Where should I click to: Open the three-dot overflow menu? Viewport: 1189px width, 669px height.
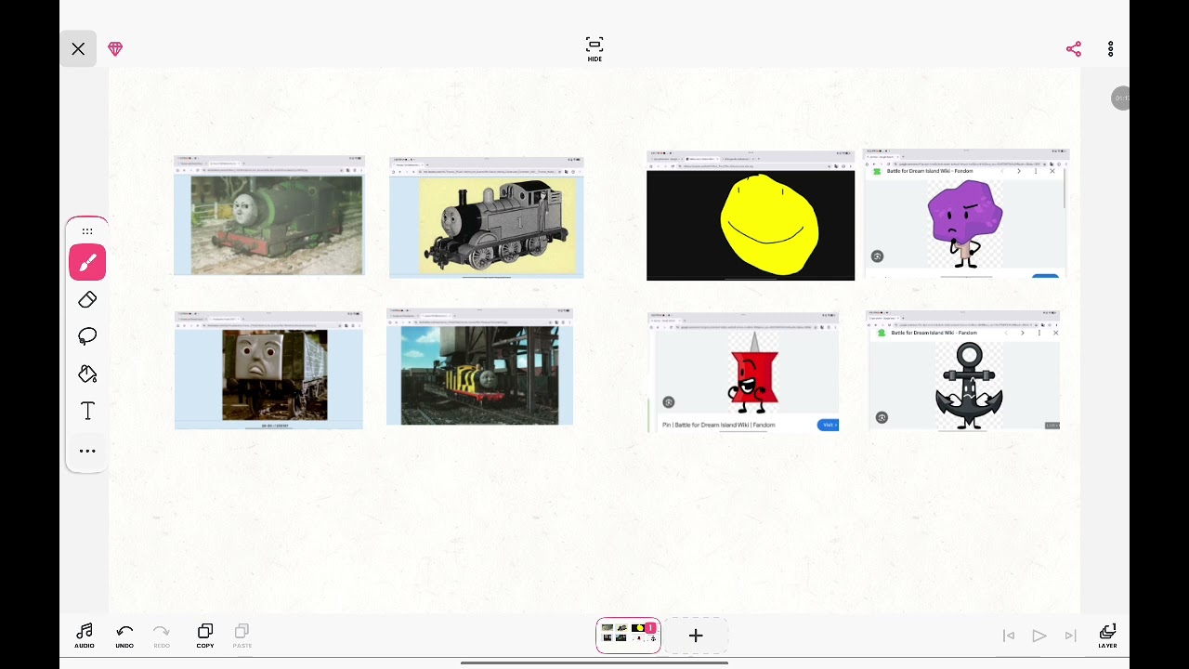(1110, 49)
